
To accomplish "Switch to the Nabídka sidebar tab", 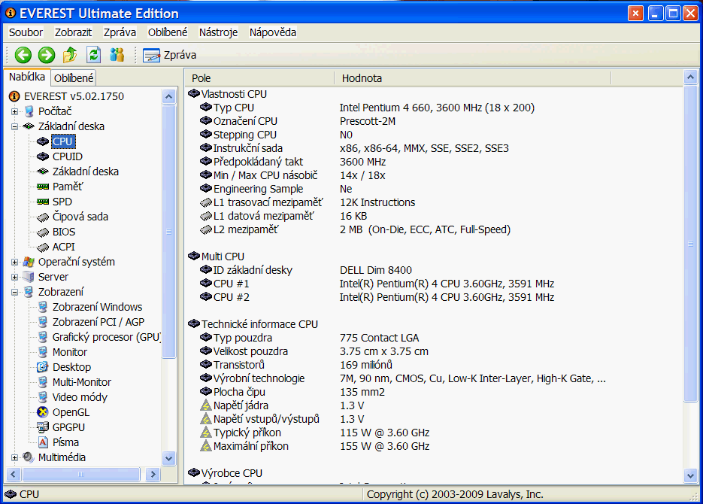I will (27, 77).
